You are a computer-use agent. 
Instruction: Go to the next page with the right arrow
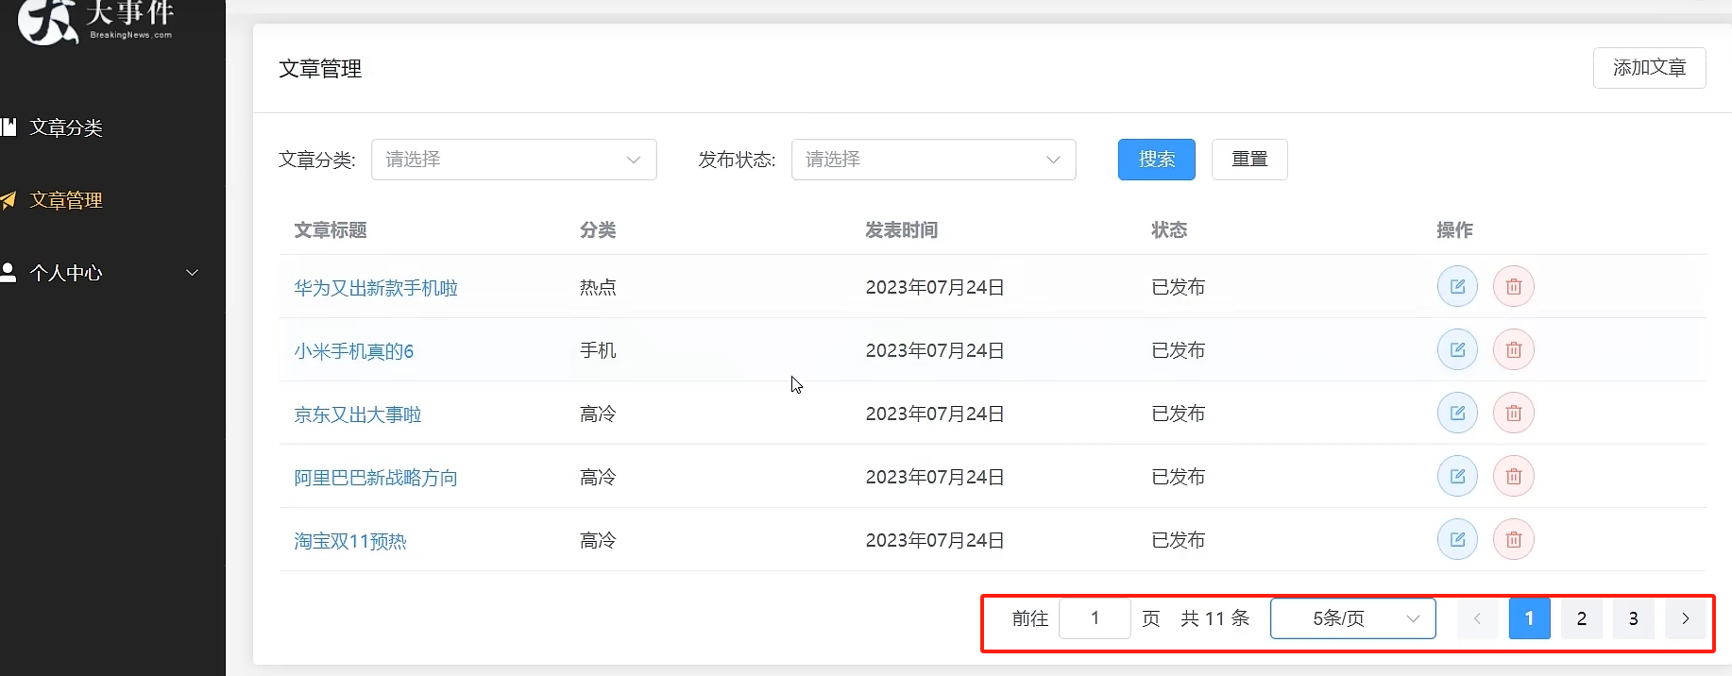point(1685,618)
